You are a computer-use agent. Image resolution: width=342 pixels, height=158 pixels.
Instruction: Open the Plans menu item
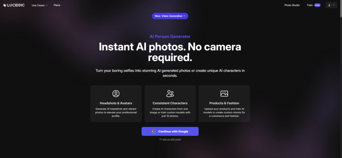(57, 5)
